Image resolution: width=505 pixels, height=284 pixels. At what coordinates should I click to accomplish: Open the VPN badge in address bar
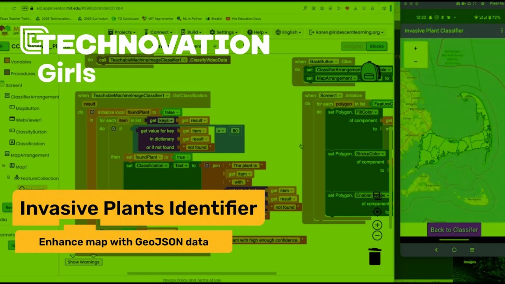pos(25,8)
